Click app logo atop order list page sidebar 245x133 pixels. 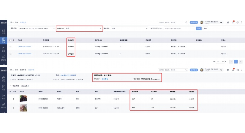[x=3, y=23]
